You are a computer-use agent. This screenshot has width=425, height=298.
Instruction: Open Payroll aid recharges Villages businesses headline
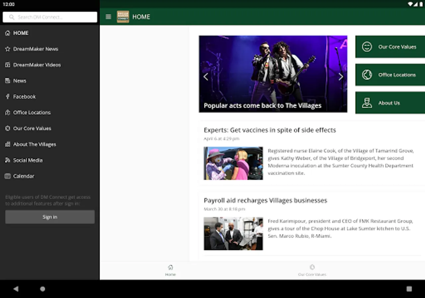coord(265,200)
